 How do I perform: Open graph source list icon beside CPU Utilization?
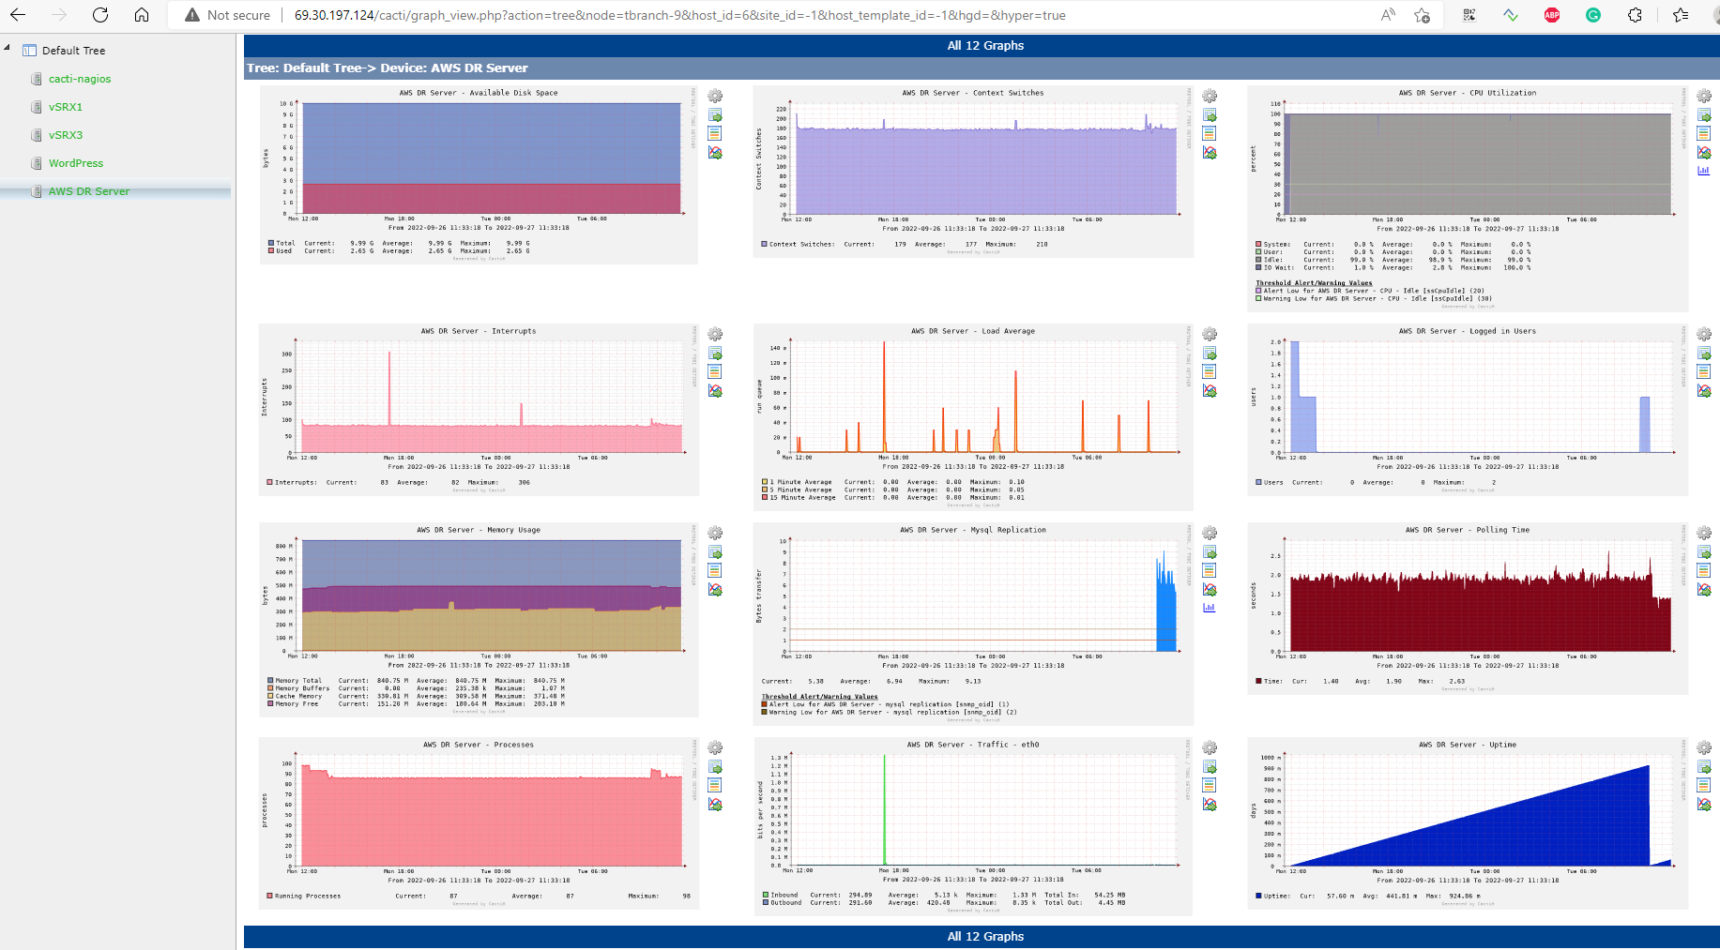click(x=1704, y=134)
